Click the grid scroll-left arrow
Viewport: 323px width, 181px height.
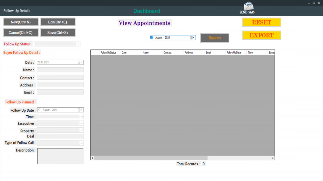pyautogui.click(x=92, y=158)
